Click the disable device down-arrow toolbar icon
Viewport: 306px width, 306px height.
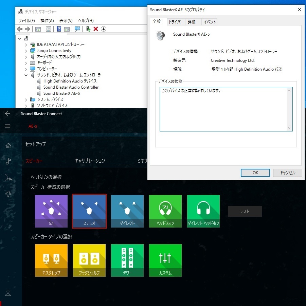(104, 29)
